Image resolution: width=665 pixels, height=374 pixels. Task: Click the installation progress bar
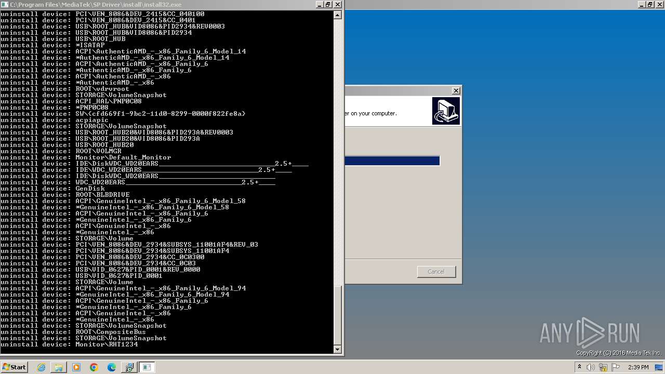click(392, 161)
